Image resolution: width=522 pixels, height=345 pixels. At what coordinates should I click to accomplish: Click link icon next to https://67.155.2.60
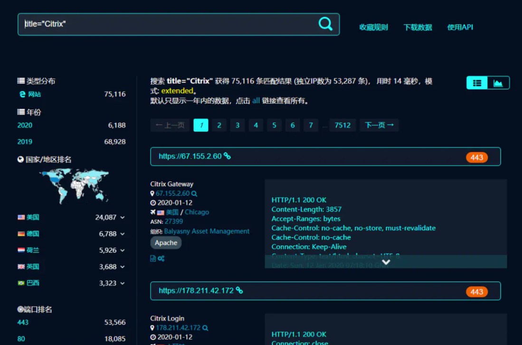tap(228, 156)
